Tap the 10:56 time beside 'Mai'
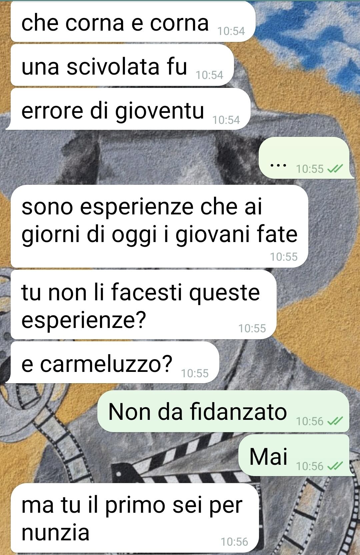 pyautogui.click(x=310, y=466)
